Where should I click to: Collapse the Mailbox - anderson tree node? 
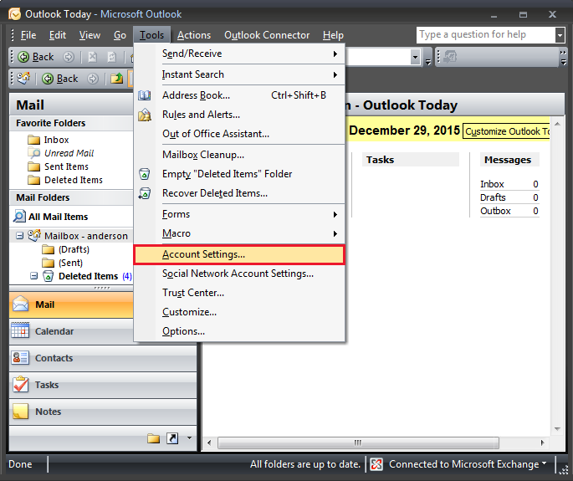(x=19, y=236)
